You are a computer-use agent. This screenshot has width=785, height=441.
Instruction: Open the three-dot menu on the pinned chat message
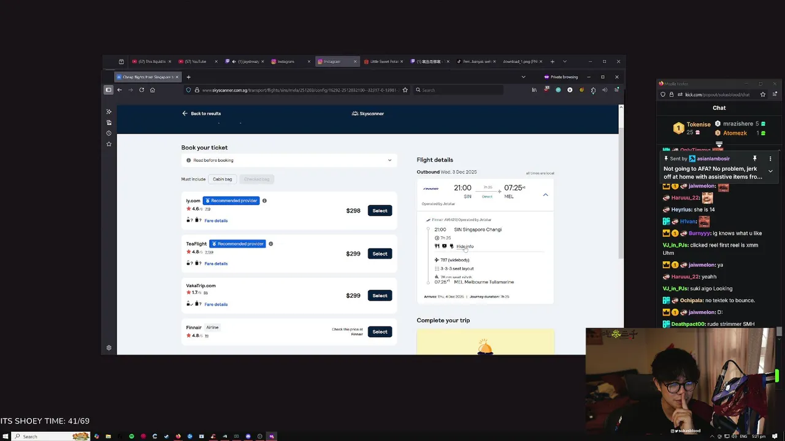point(770,159)
